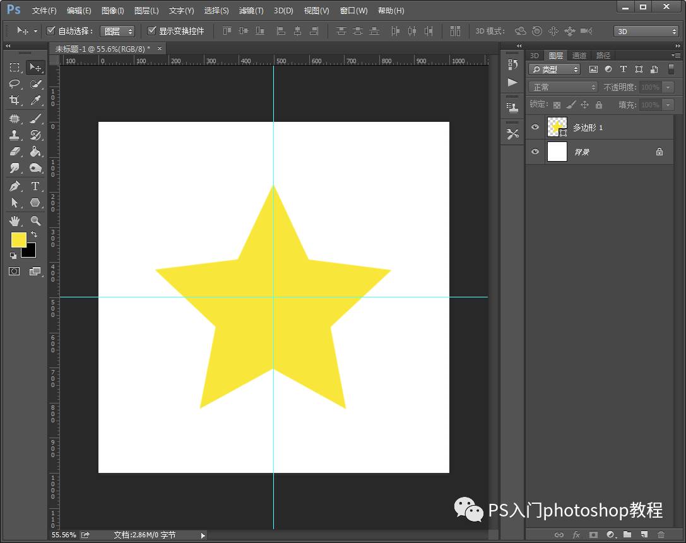
Task: Open the 类型 layer filter dropdown
Action: click(x=554, y=69)
